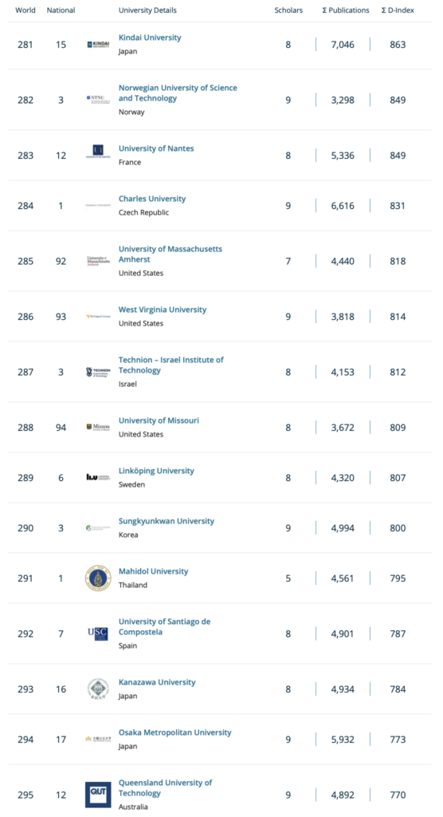Open the West Virginia University link
443x817 pixels.
pyautogui.click(x=163, y=310)
